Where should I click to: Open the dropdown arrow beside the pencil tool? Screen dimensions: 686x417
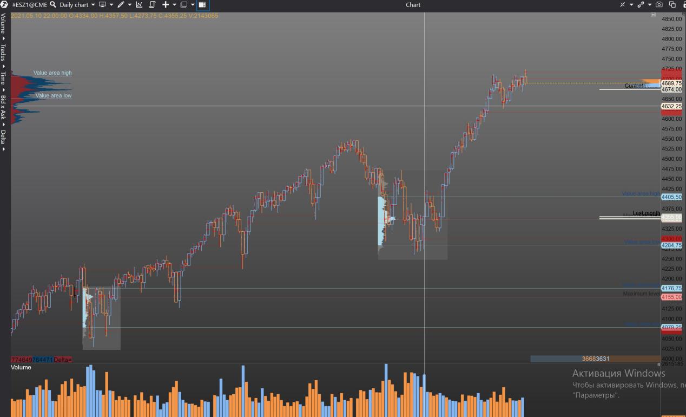coord(129,4)
